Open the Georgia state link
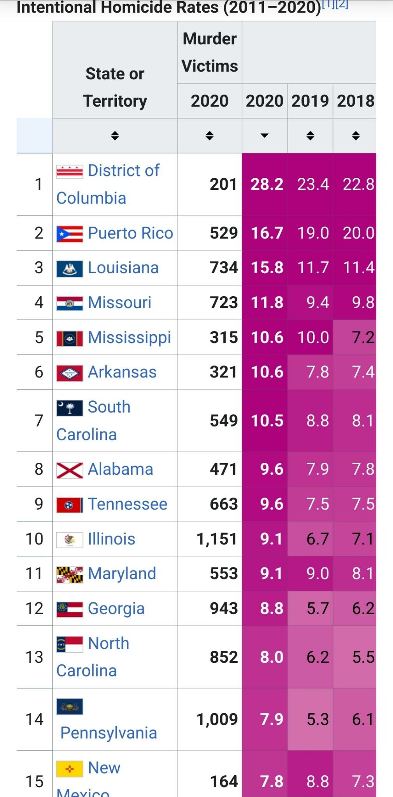 click(x=116, y=609)
